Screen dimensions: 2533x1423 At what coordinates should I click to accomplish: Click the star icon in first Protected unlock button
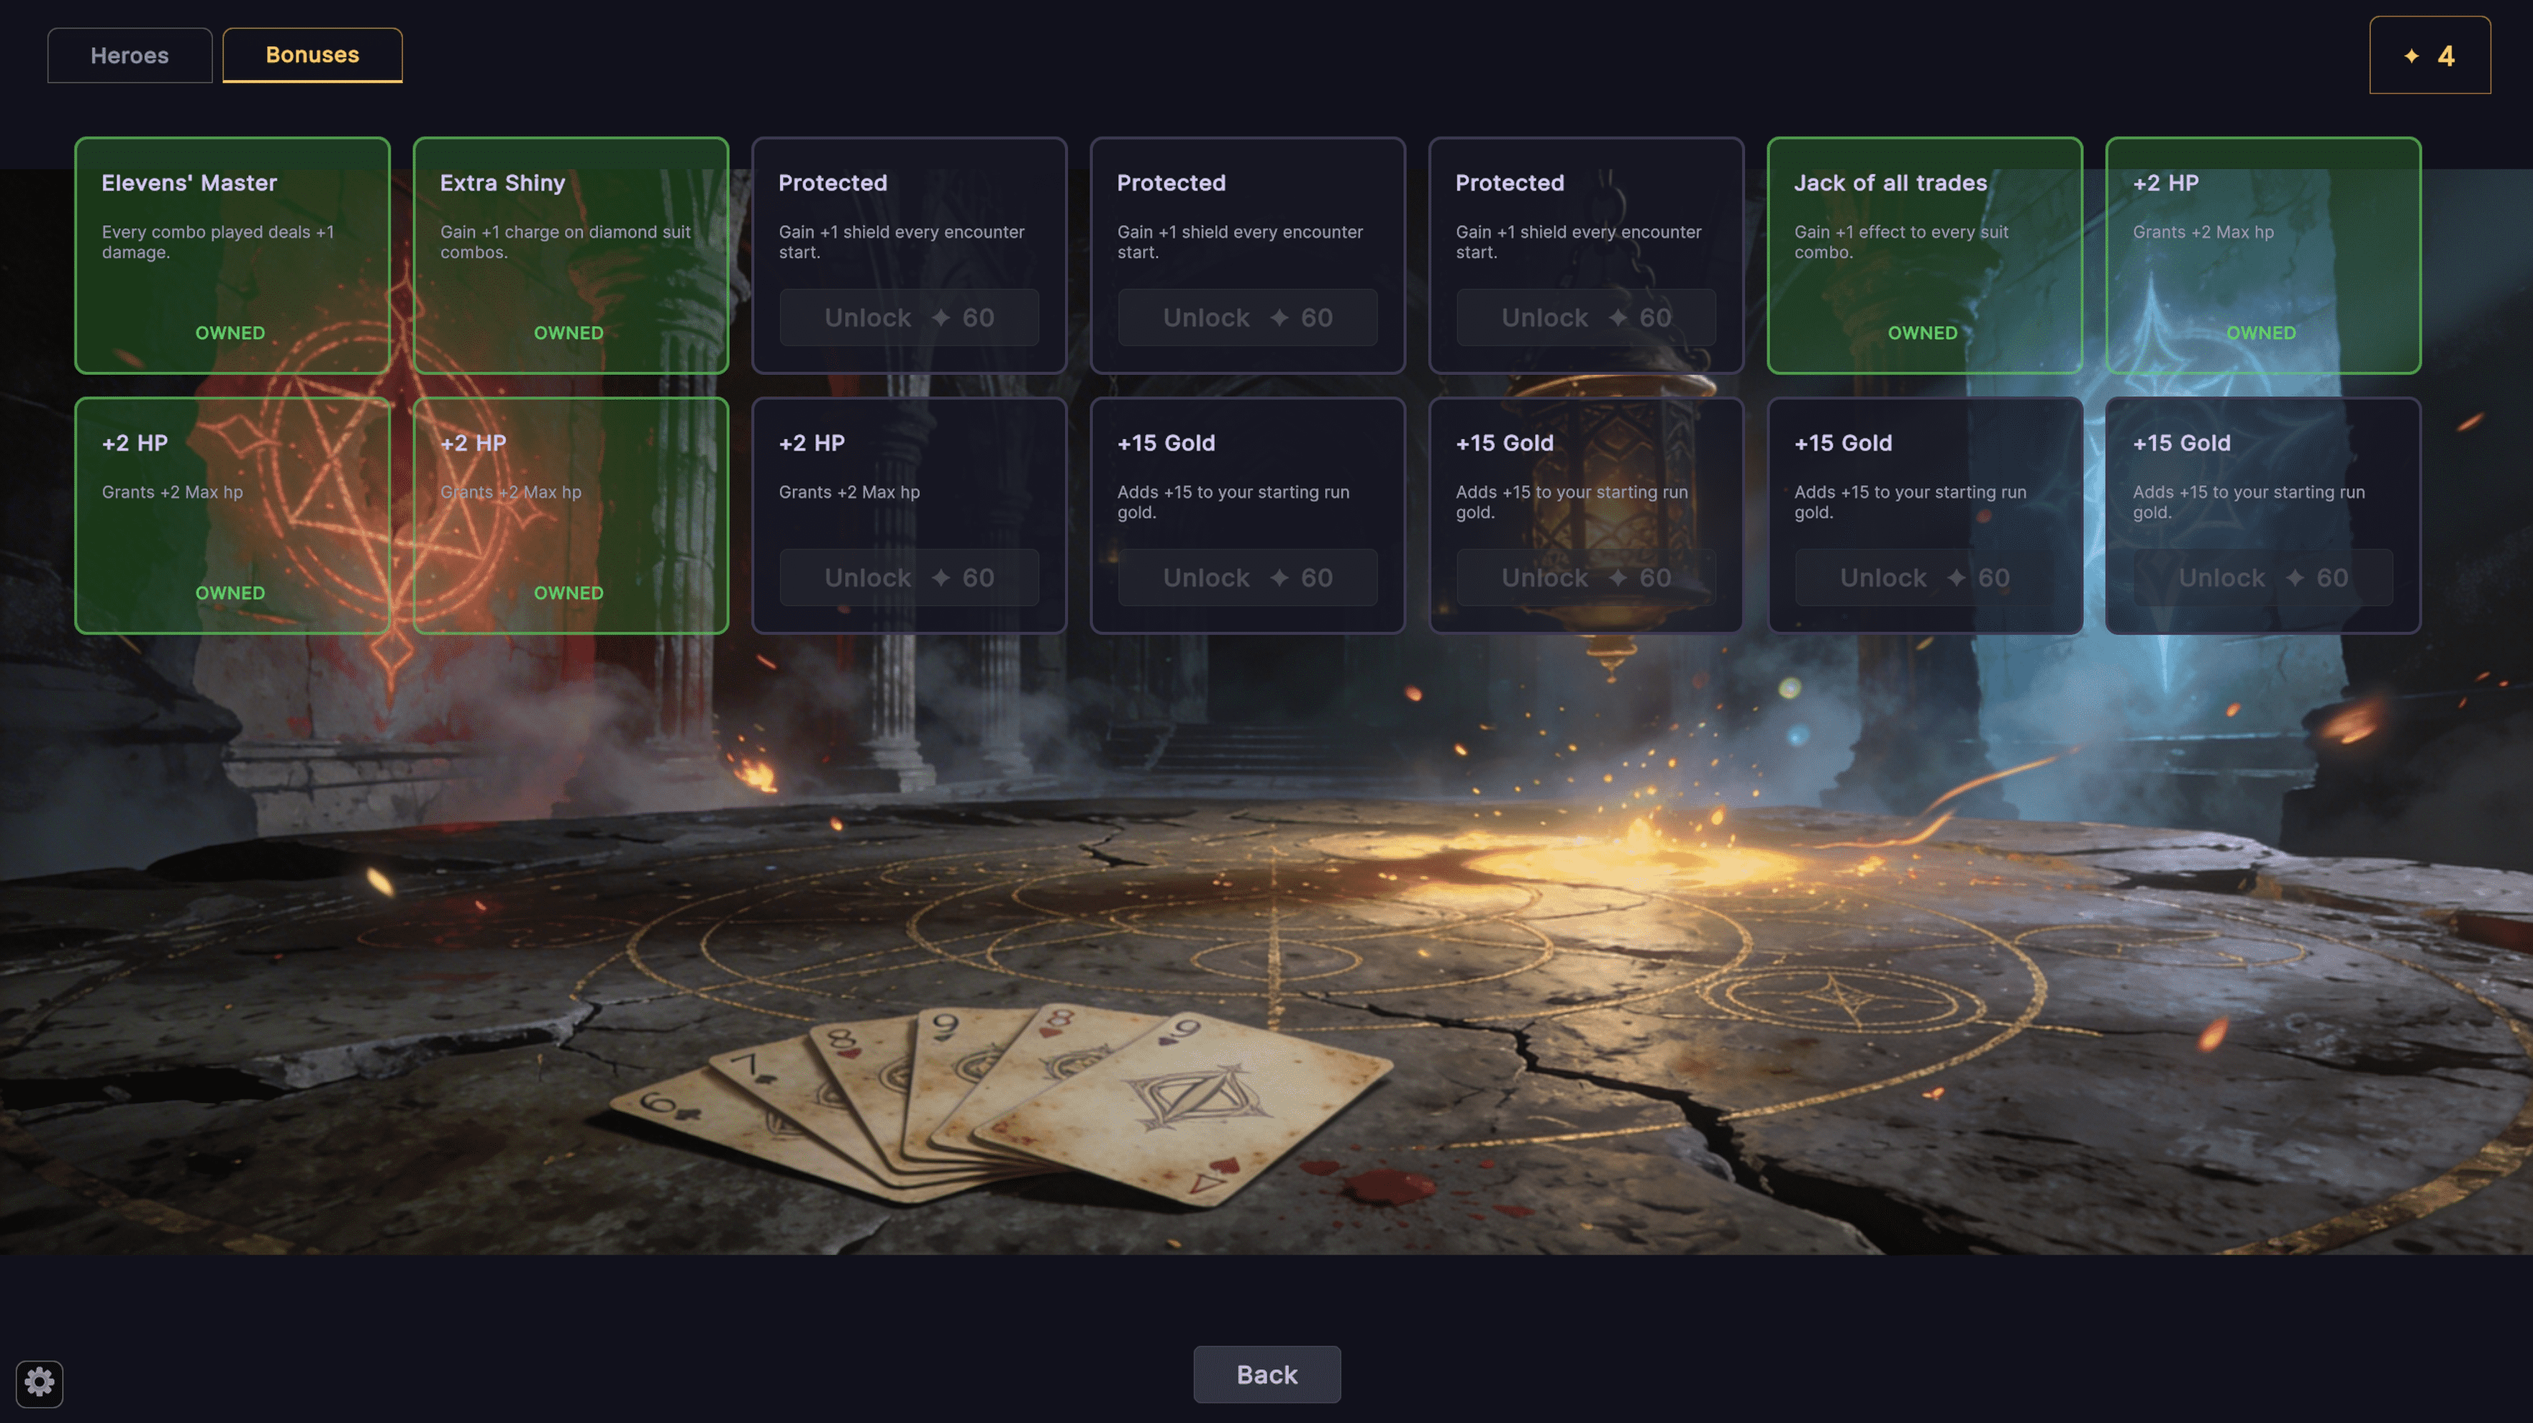tap(940, 318)
